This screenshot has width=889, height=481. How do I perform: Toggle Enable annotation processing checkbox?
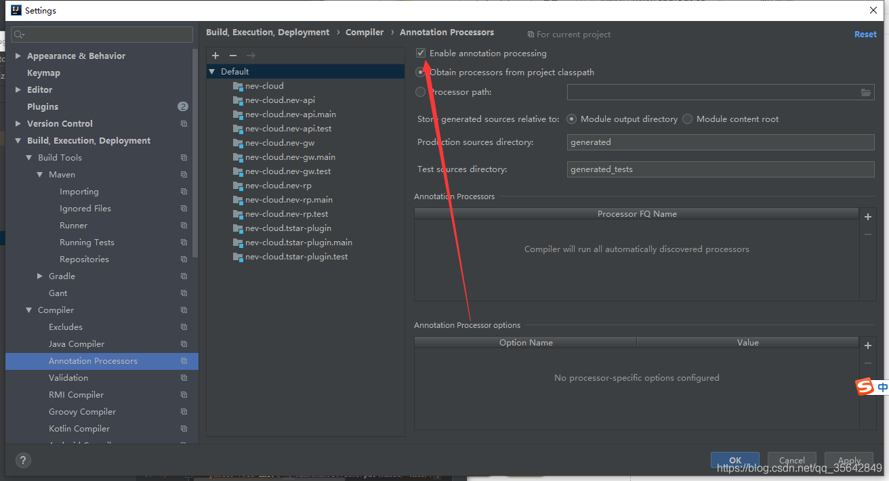421,53
